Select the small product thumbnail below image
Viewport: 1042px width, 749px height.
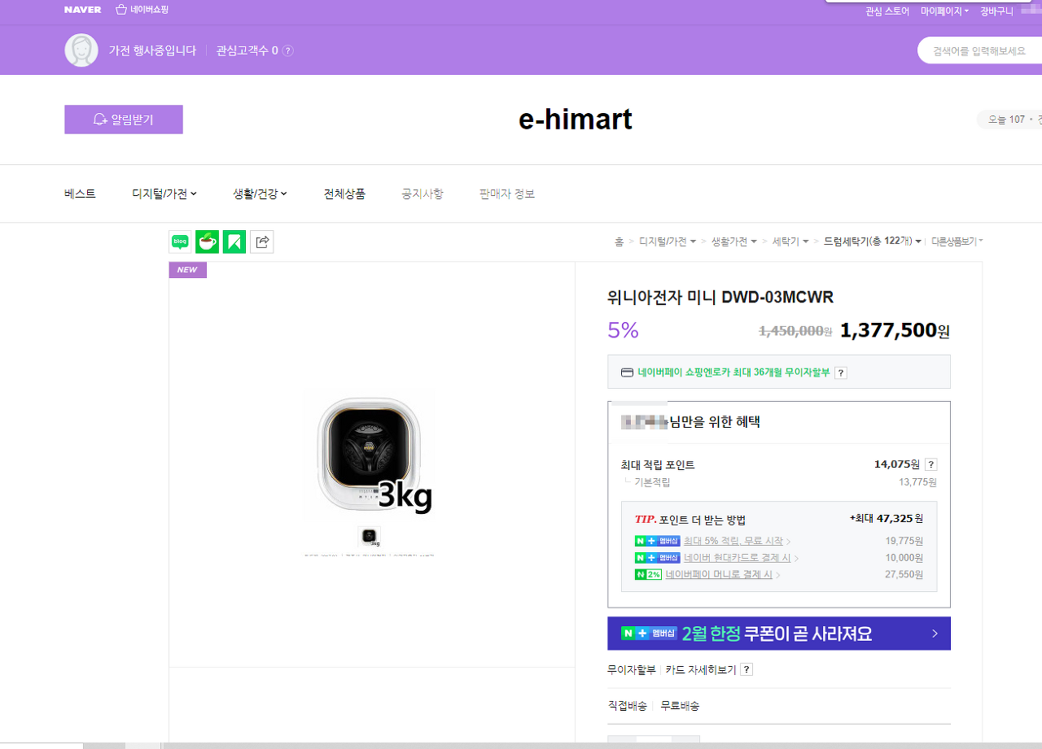tap(370, 536)
